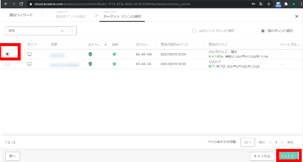Image resolution: width=303 pixels, height=162 pixels.
Task: Click the search magnifier icon
Action: coord(72,31)
